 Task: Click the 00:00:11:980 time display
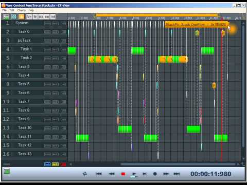click(x=211, y=174)
